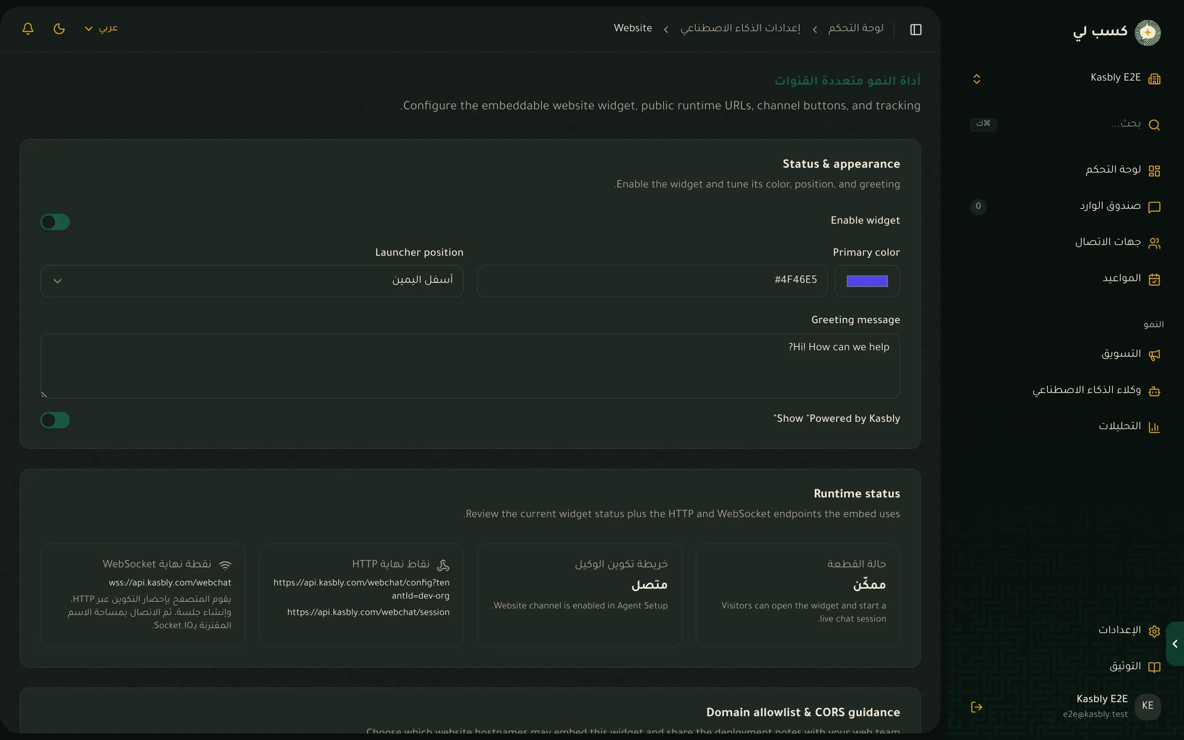This screenshot has height=740, width=1184.
Task: Toggle the Show Powered by Kasbly switch
Action: (x=55, y=420)
